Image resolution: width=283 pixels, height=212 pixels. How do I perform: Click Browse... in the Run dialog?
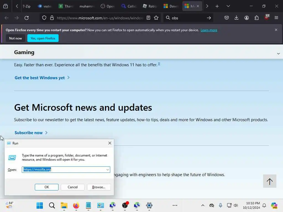pos(99,187)
